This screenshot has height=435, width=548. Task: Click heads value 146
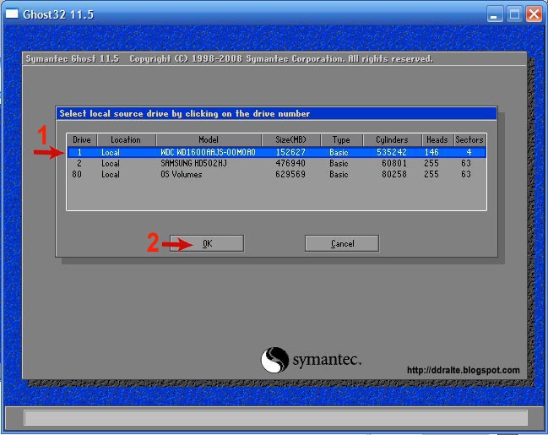[x=431, y=152]
